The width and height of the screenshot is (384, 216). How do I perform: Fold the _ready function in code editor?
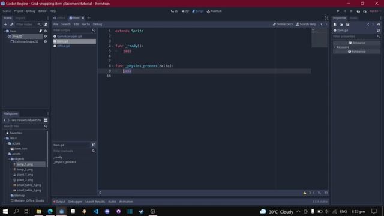tap(113, 46)
